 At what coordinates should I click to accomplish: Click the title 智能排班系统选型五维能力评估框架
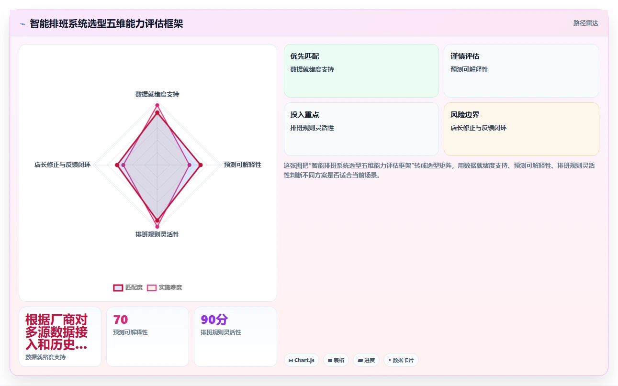tap(106, 23)
